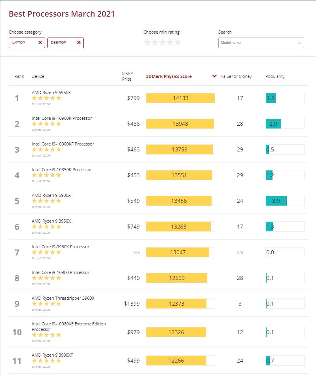This screenshot has width=316, height=376.
Task: Open the AMD Ryzen Threadripper 3960X entry
Action: pos(63,298)
